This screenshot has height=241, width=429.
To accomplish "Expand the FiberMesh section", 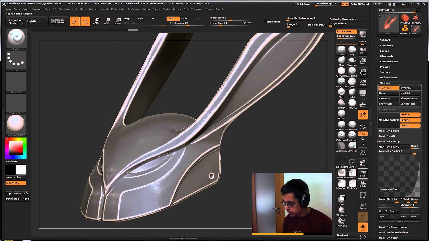I will [386, 56].
